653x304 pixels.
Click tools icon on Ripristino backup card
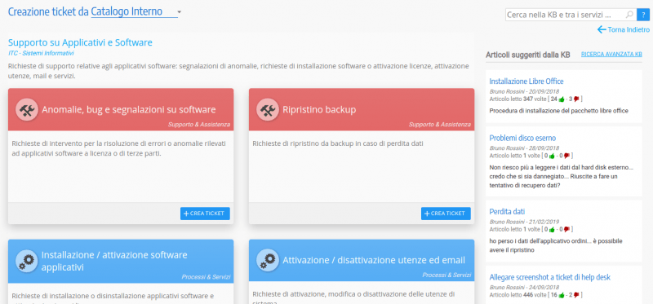tap(268, 110)
